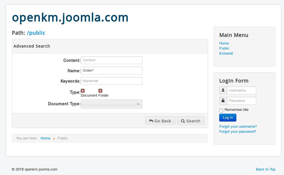Click the Go Back button
This screenshot has width=284, height=175.
[160, 121]
